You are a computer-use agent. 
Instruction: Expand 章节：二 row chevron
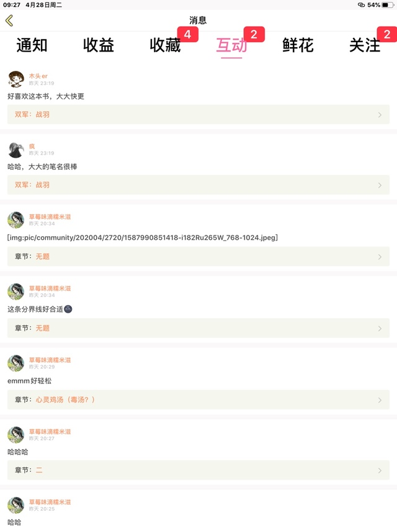point(380,470)
